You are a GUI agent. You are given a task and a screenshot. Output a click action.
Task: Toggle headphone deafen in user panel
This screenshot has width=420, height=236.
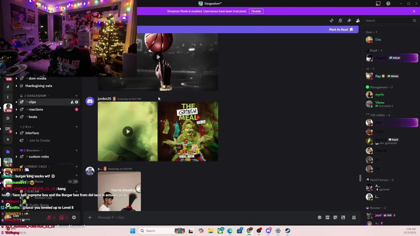61,217
